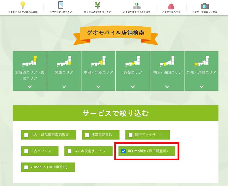Expand the 北海道エリア・東北エリア chevron

click(30, 87)
